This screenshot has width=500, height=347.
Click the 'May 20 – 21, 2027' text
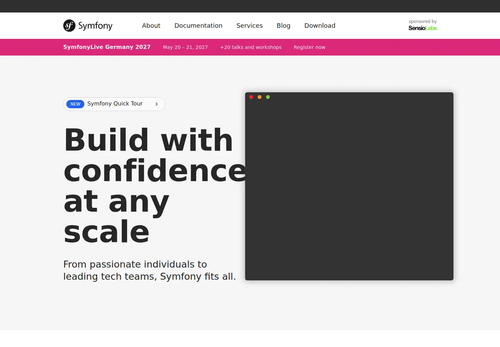(185, 47)
